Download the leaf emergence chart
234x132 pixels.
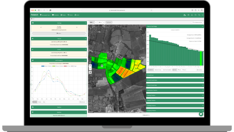[82, 102]
